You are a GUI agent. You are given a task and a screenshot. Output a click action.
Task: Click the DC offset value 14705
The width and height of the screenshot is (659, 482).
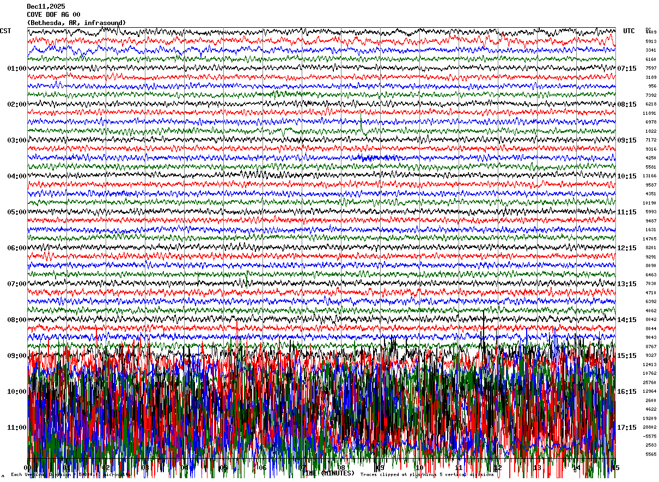[x=649, y=239]
